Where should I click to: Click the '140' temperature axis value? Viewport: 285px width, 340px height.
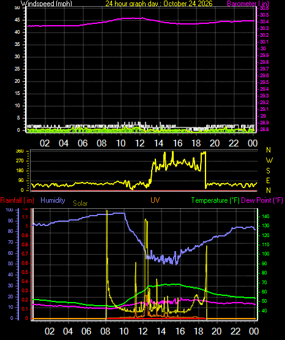[265, 216]
